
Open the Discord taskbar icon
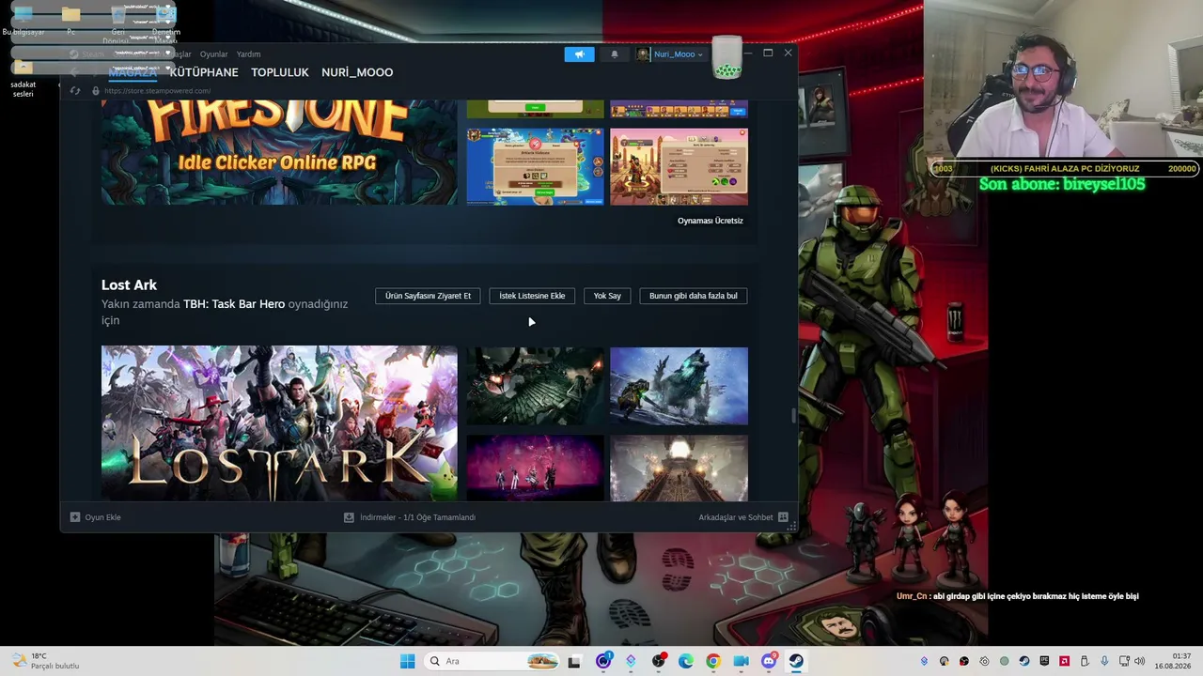(x=769, y=661)
